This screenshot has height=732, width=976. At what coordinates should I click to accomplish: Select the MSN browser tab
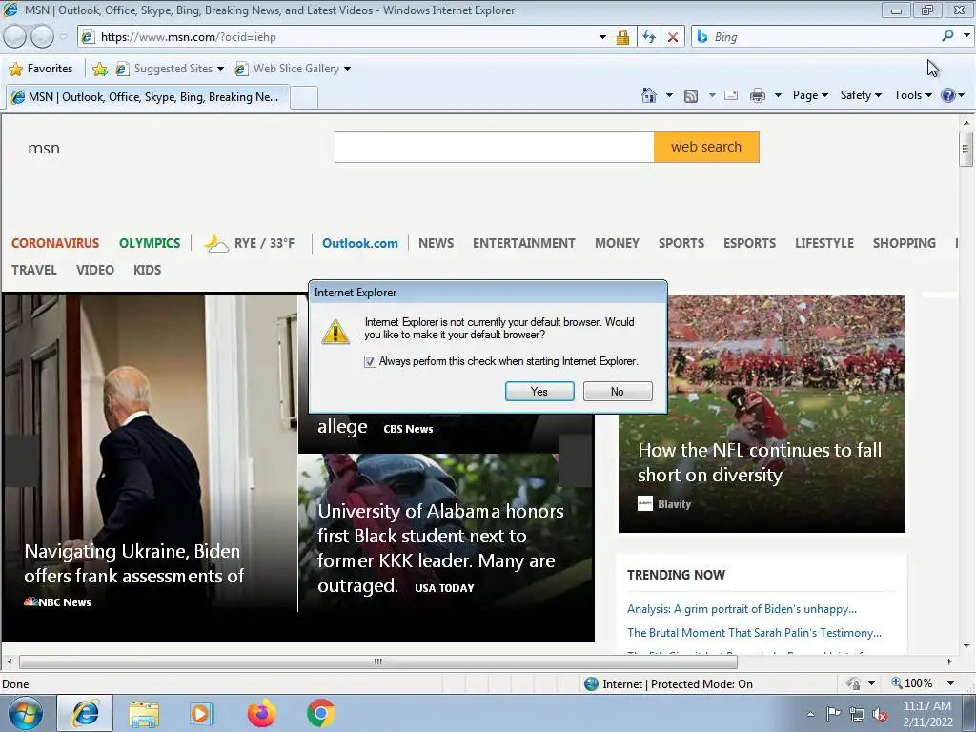pos(148,97)
